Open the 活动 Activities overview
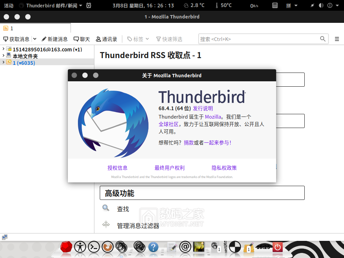 tap(9, 5)
